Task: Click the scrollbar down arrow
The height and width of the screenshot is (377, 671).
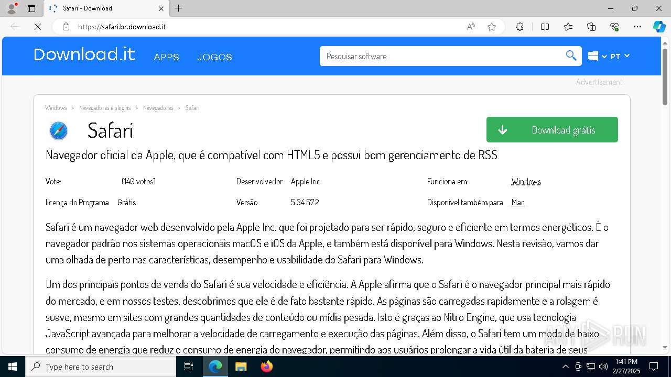Action: (665, 347)
